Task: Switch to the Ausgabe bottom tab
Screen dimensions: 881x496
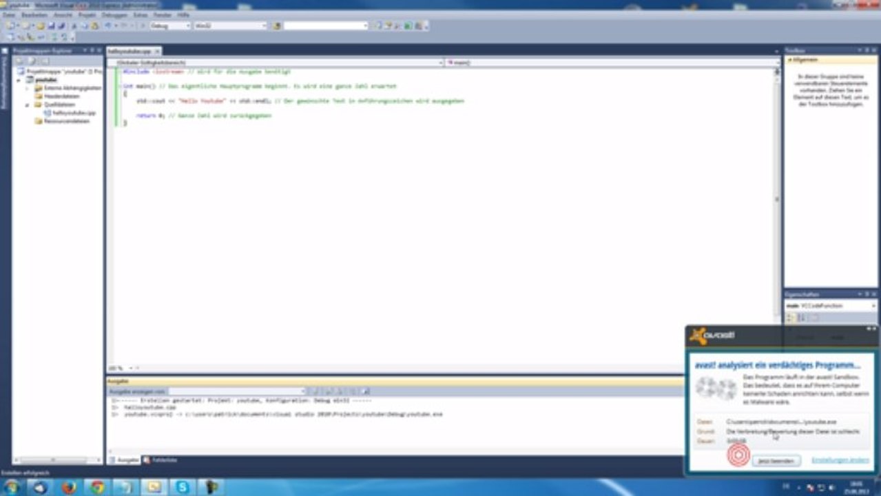Action: click(x=124, y=459)
